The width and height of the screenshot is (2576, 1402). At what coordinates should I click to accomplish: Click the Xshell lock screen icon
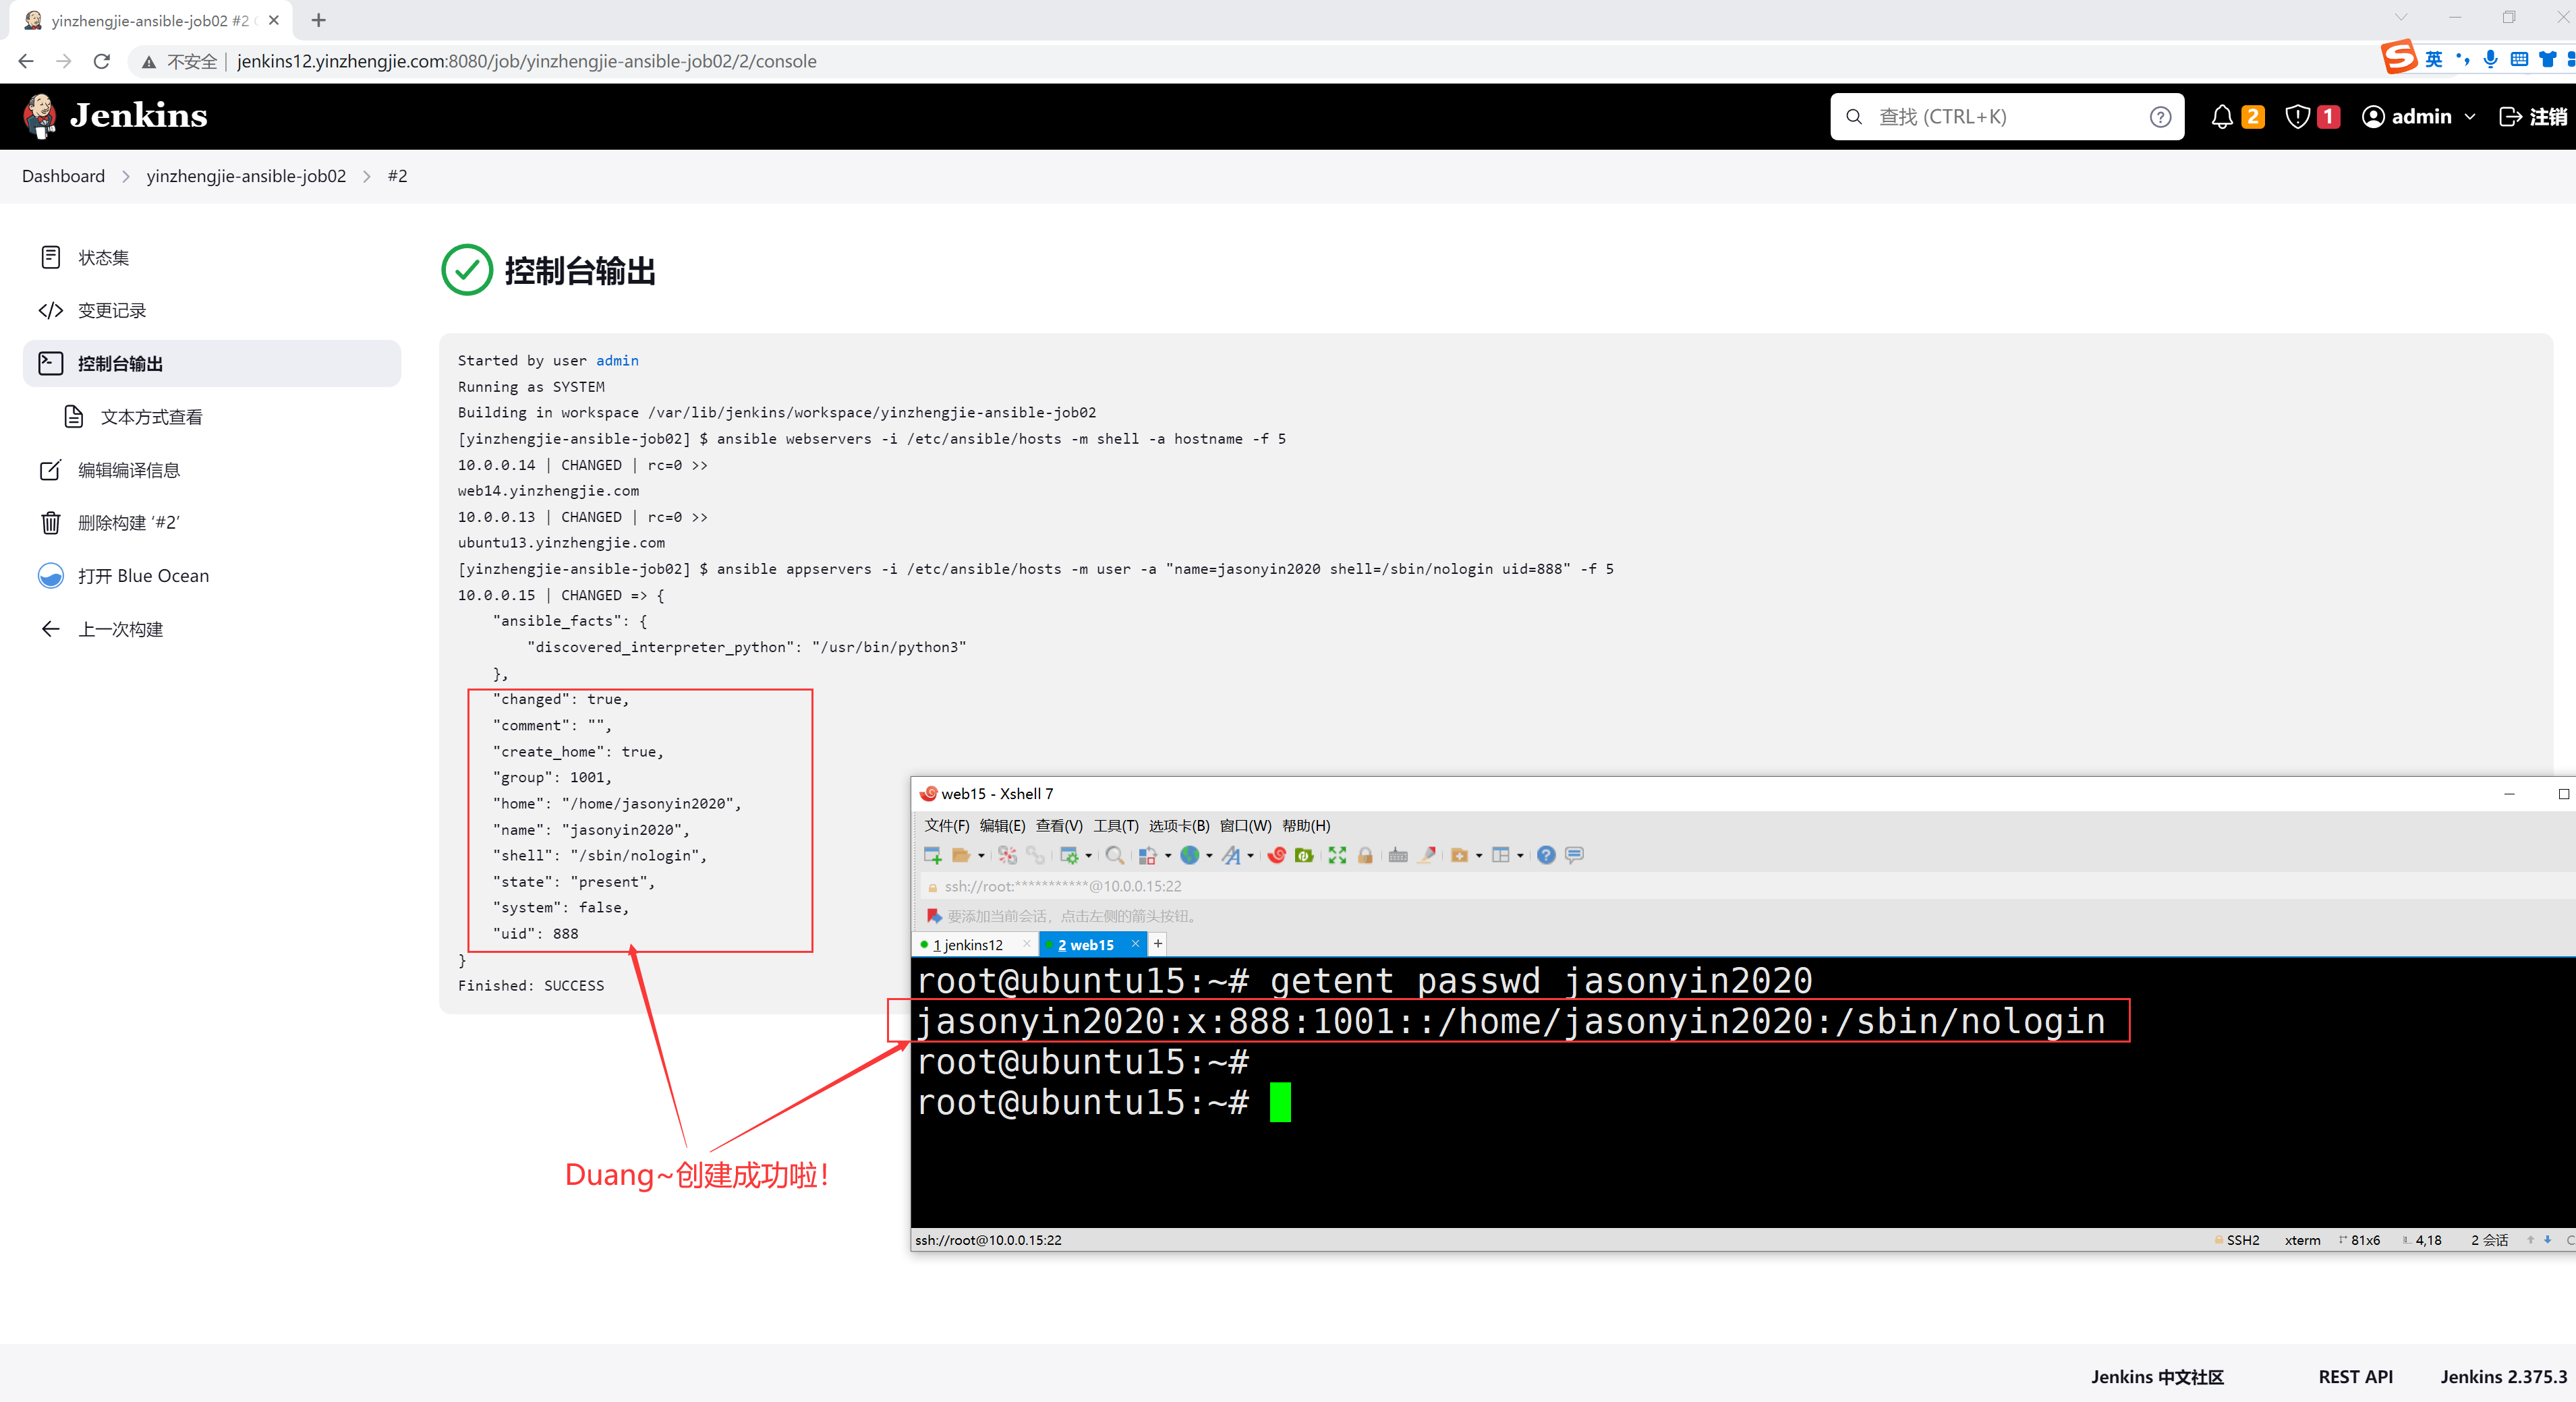[1365, 855]
